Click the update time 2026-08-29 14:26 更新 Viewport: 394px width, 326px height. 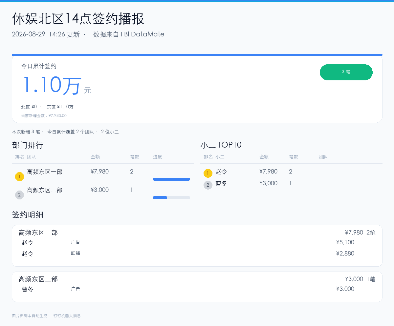pyautogui.click(x=46, y=34)
